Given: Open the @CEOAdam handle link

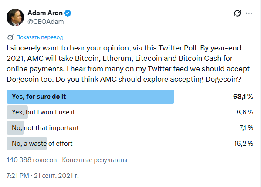Looking at the screenshot, I should [45, 22].
